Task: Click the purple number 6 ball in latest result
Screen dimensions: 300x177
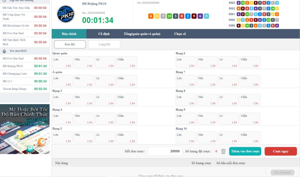Action: tap(200, 16)
